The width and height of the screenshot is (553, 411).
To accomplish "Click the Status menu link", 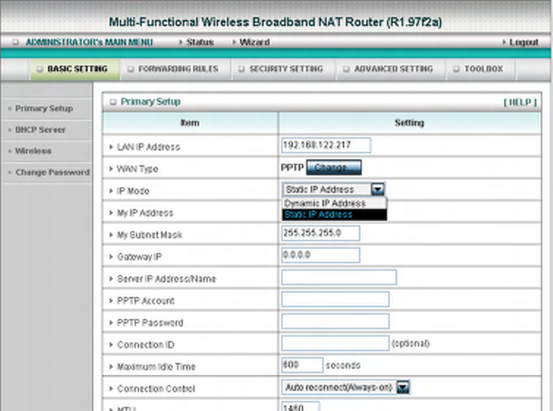I will [x=200, y=42].
